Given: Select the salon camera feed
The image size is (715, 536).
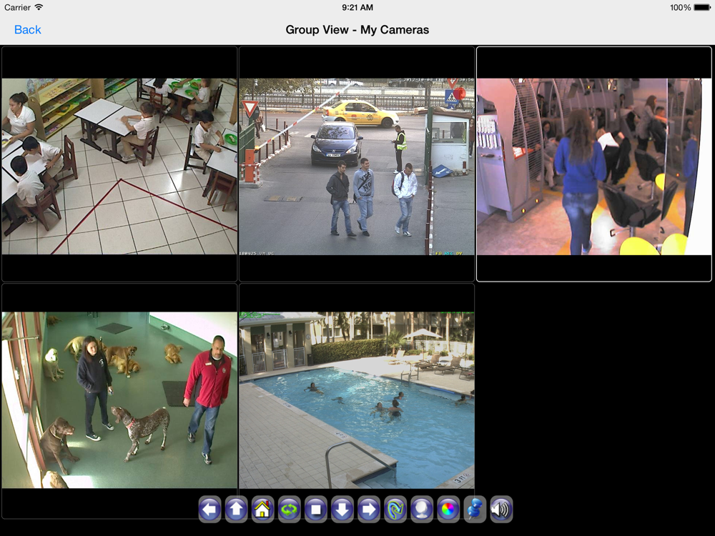Looking at the screenshot, I should 593,164.
